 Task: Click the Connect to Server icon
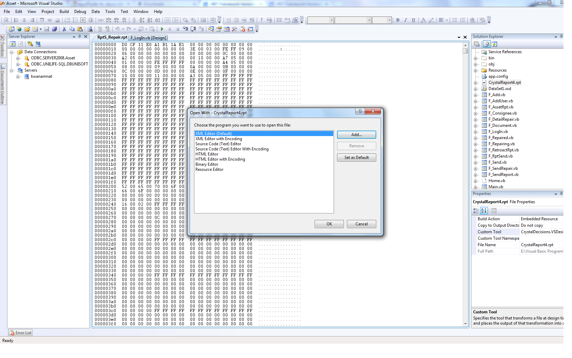pos(38,44)
